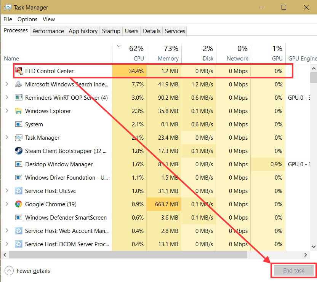Collapse view with Fewer details toggle

point(27,271)
